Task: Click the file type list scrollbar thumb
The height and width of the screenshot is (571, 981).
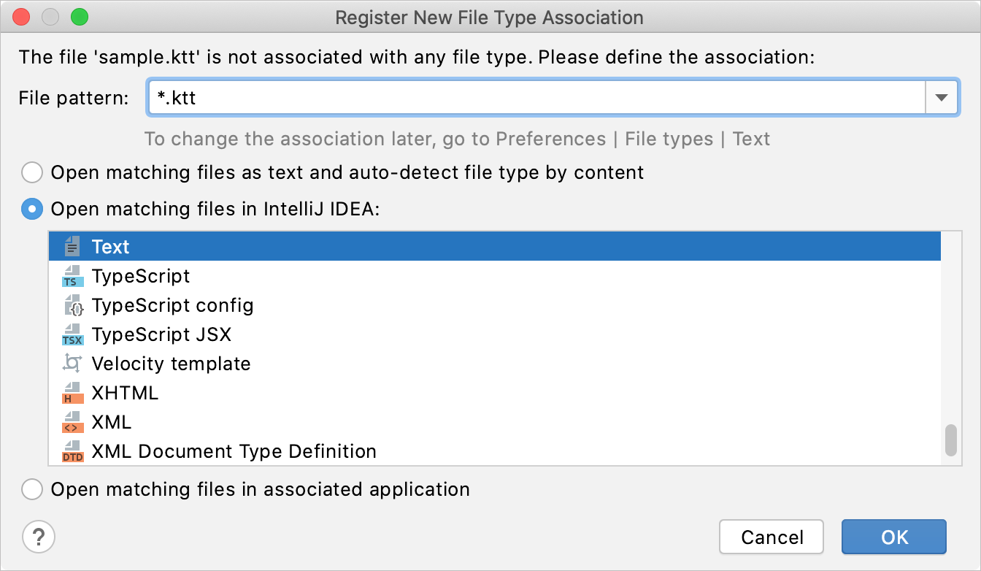Action: click(x=950, y=440)
